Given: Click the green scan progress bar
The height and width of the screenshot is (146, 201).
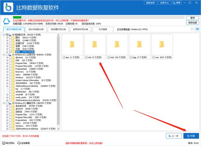Looking at the screenshot, I should [x=17, y=17].
